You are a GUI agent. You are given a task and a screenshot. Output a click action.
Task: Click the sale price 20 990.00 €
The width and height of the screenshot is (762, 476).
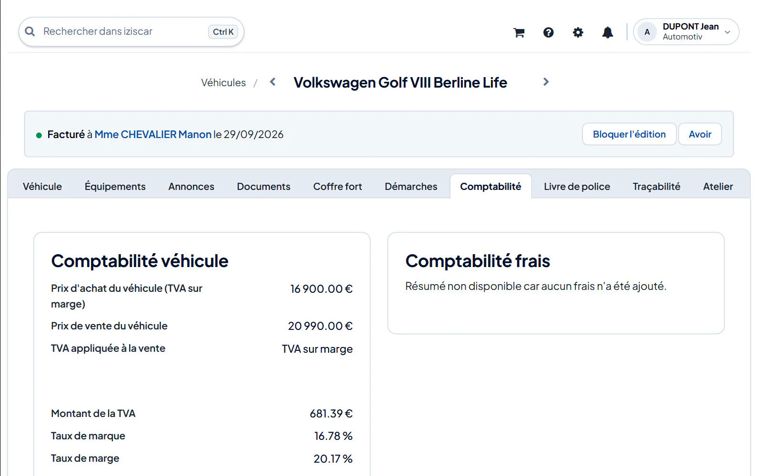pyautogui.click(x=321, y=326)
